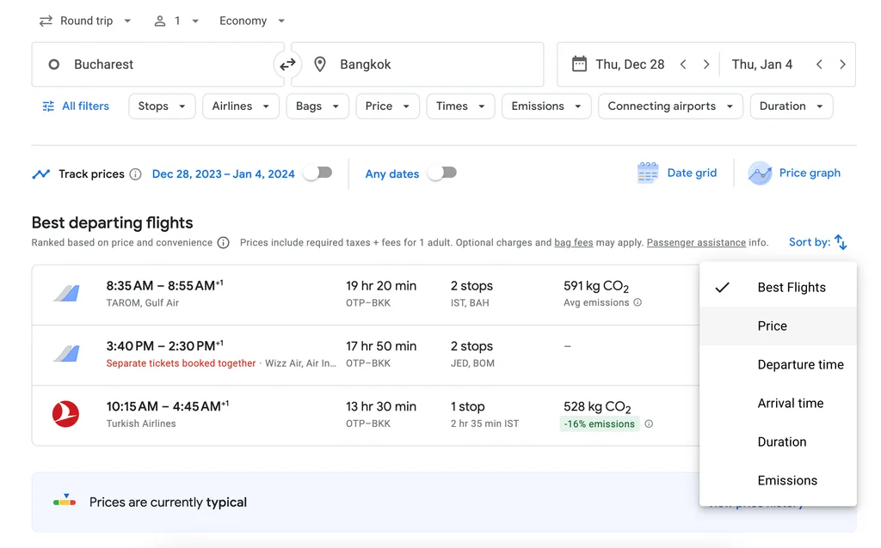Image resolution: width=881 pixels, height=548 pixels.
Task: Open the Airlines filter dropdown
Action: coord(241,106)
